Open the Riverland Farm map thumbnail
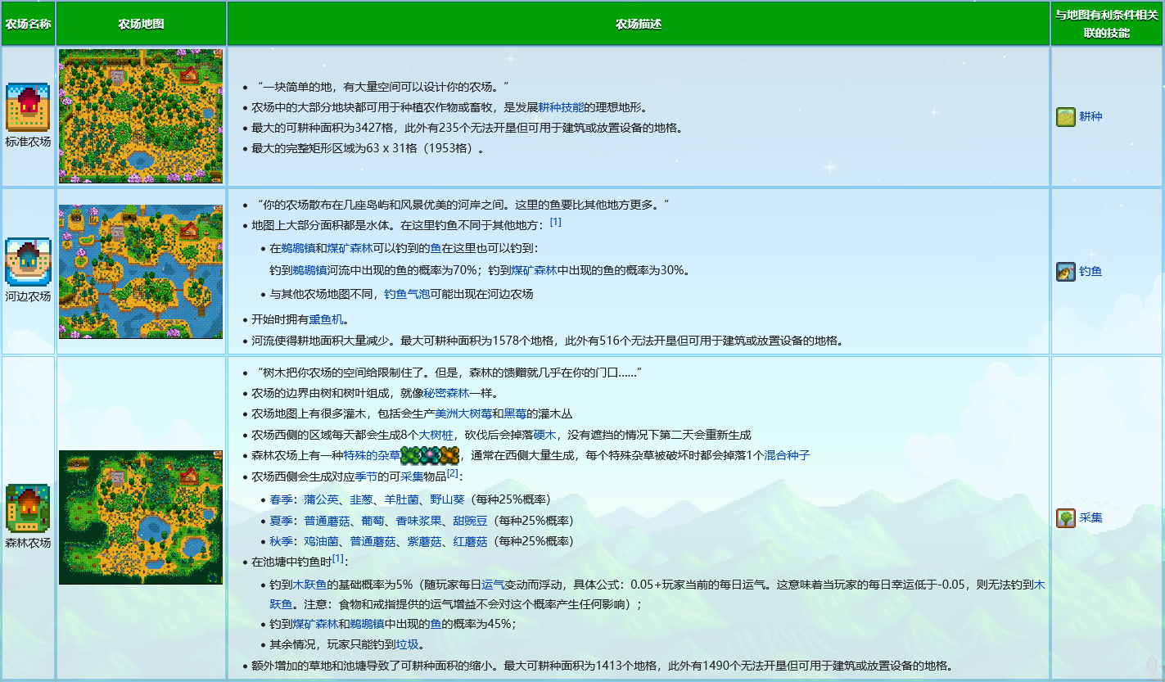This screenshot has width=1165, height=682. pyautogui.click(x=140, y=271)
